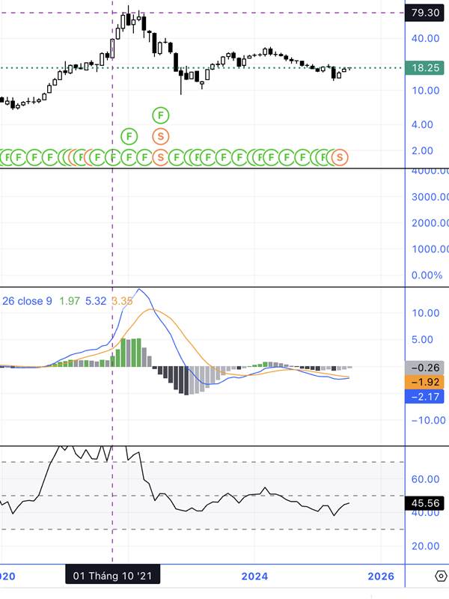This screenshot has height=599, width=449.
Task: Click the gray -0.26 histogram value label
Action: point(424,368)
